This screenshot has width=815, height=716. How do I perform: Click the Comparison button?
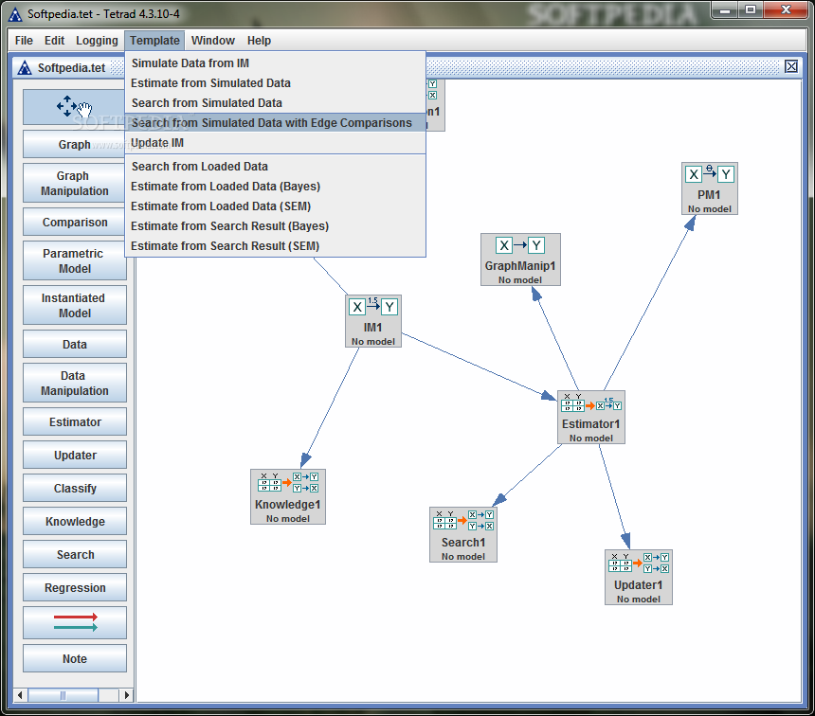click(x=74, y=223)
